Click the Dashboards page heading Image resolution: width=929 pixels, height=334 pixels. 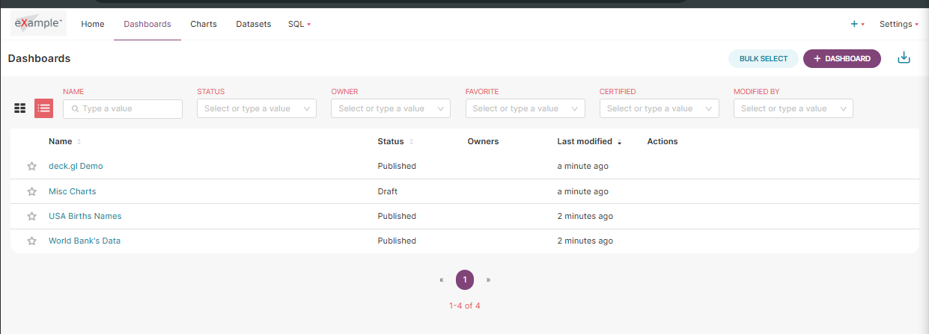tap(39, 58)
